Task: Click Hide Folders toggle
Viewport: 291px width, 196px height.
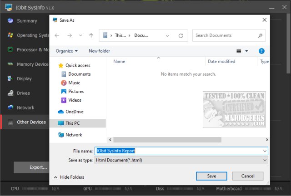Action: (69, 177)
